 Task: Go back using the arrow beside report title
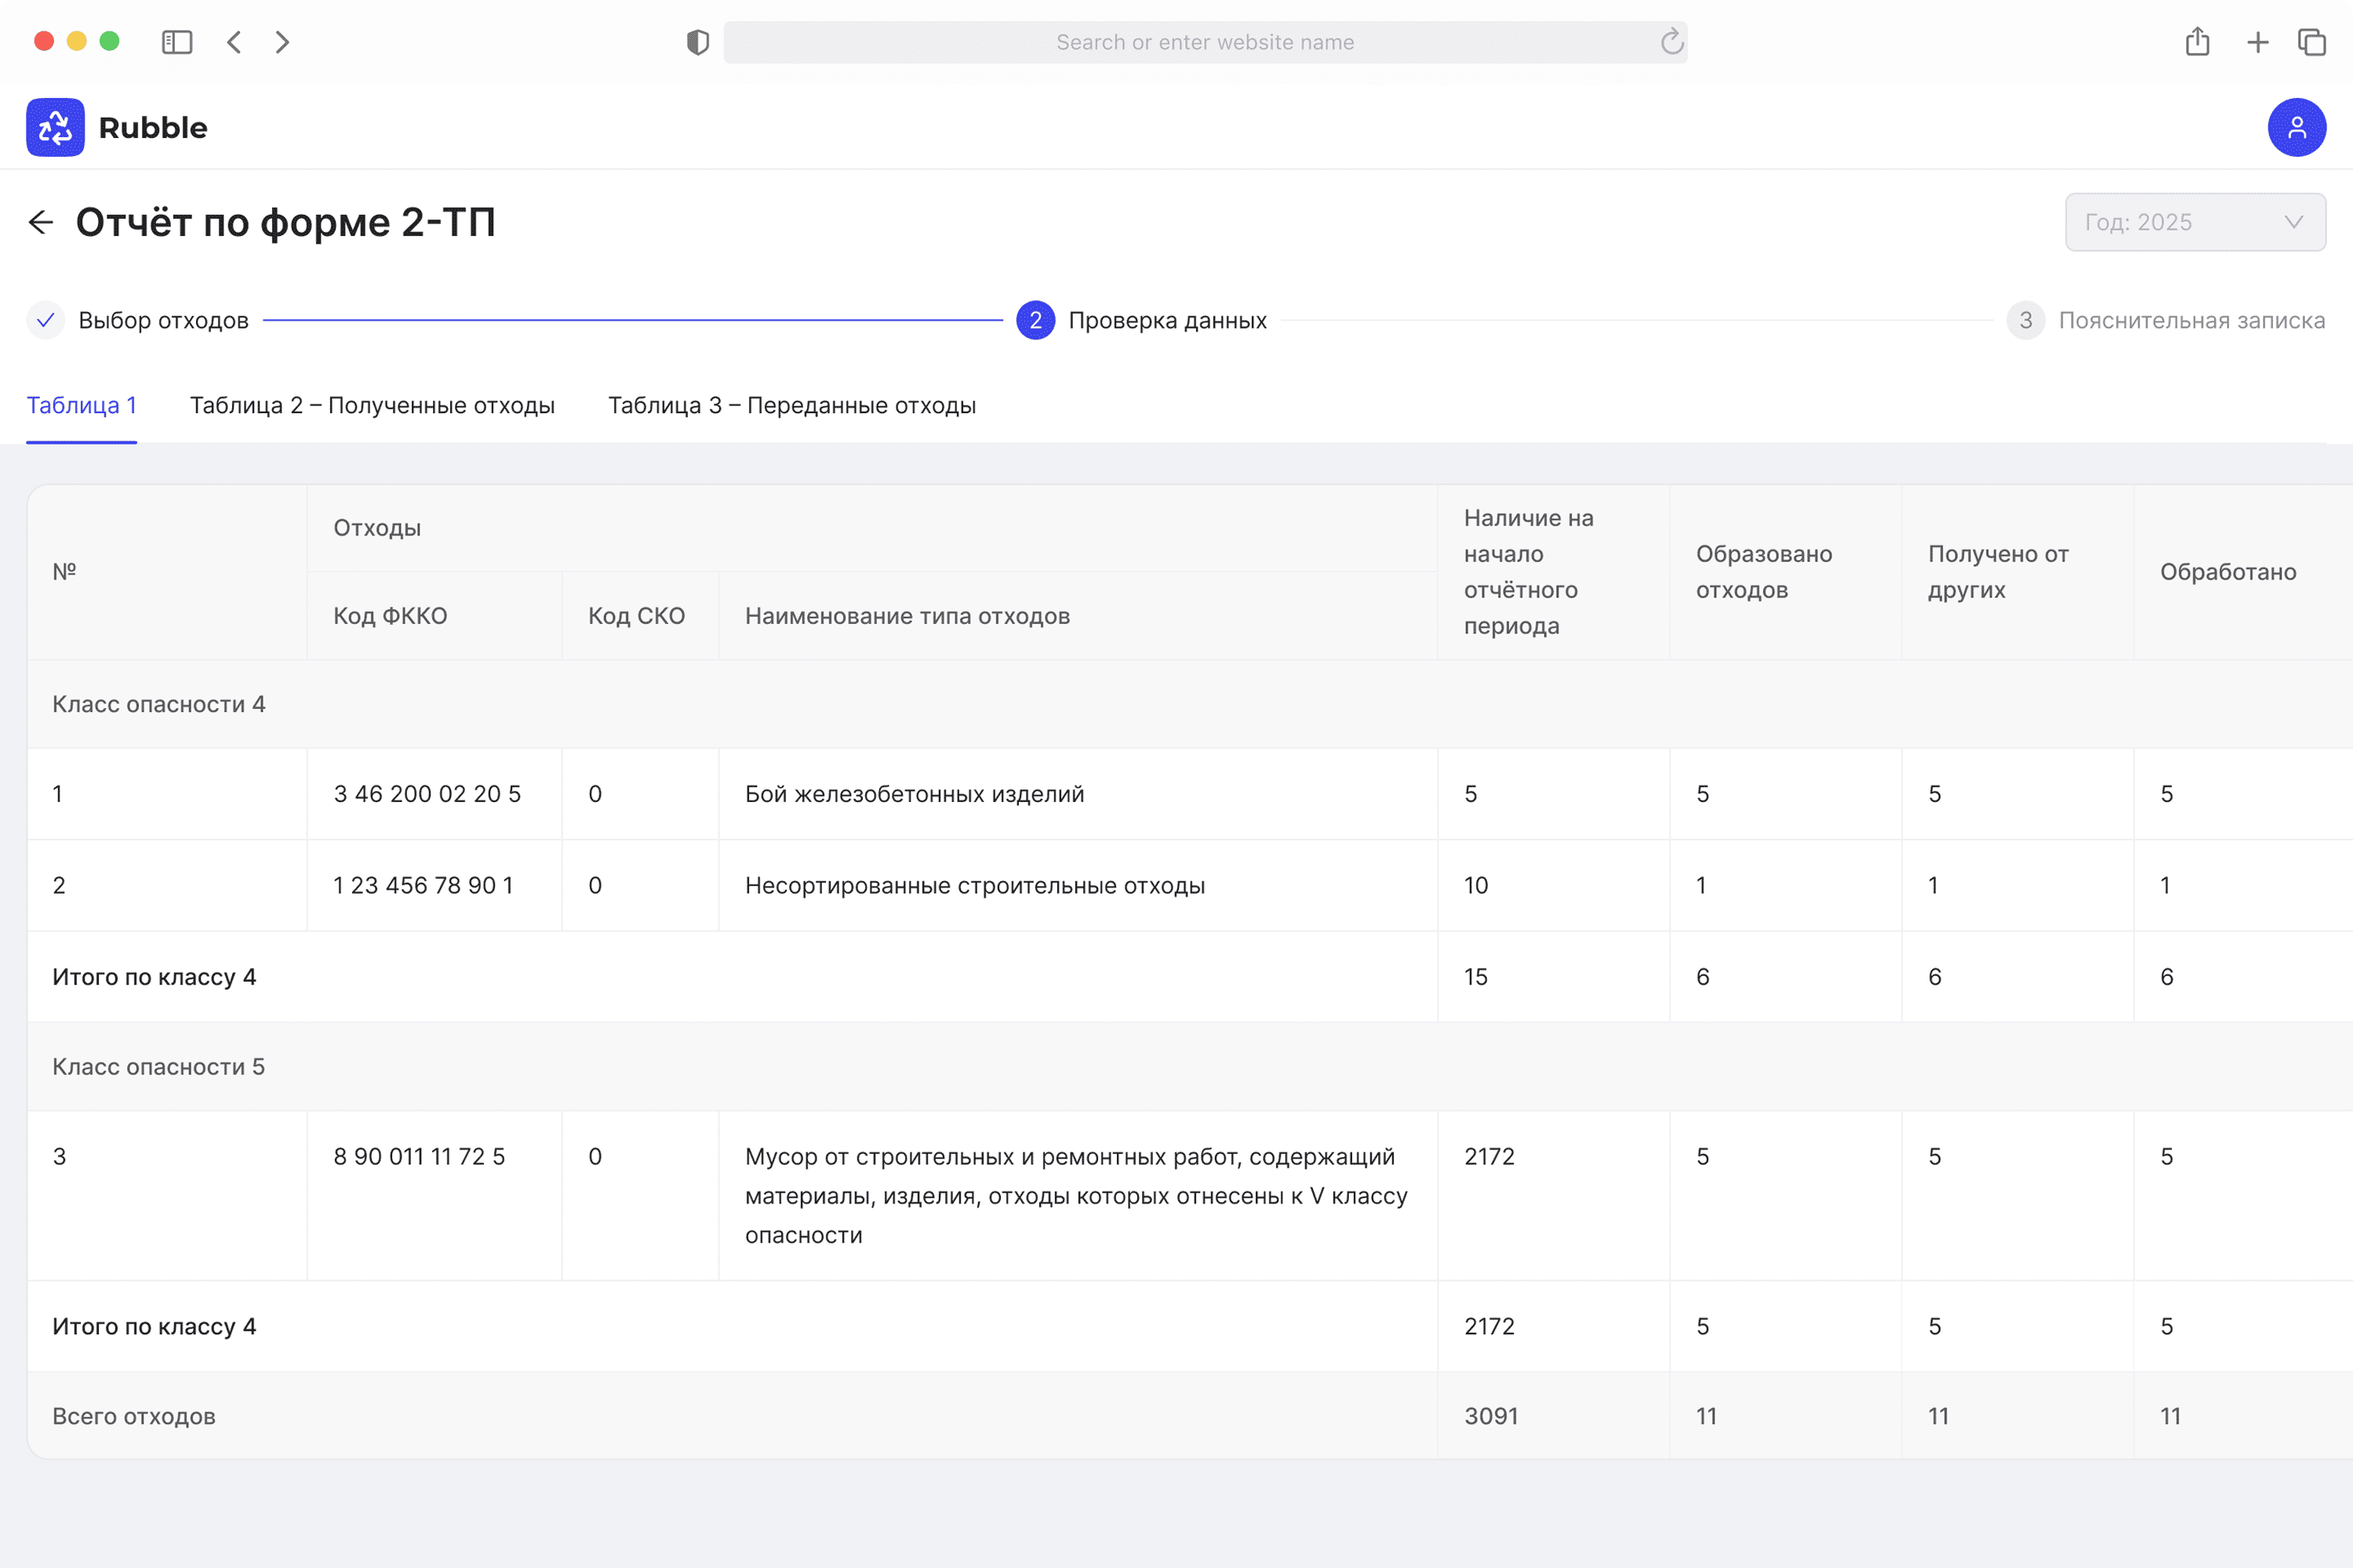pyautogui.click(x=41, y=222)
